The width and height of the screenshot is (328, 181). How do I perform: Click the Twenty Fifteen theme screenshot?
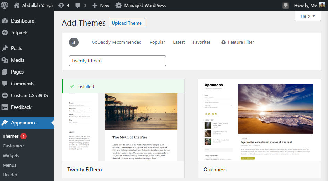coord(123,127)
